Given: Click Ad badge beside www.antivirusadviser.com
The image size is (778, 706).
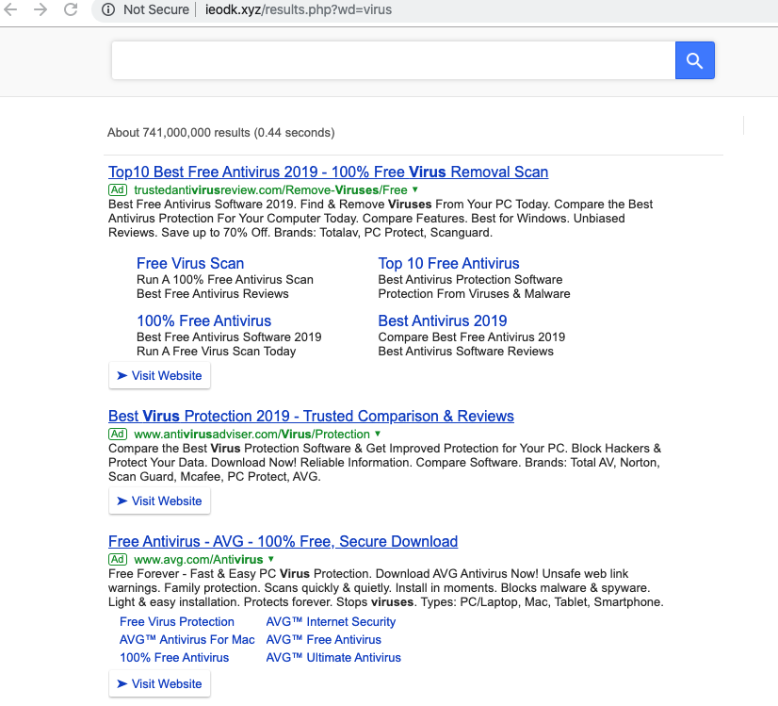Looking at the screenshot, I should [x=118, y=434].
